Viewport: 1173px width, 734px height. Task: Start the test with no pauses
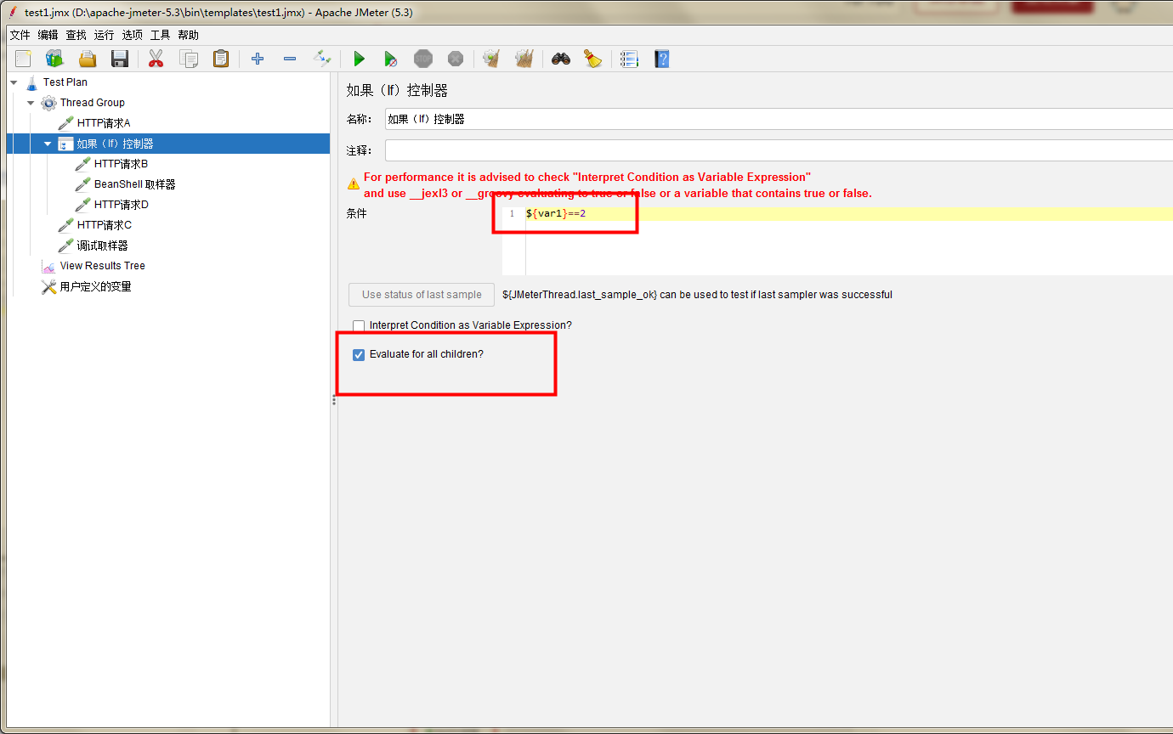click(x=391, y=59)
